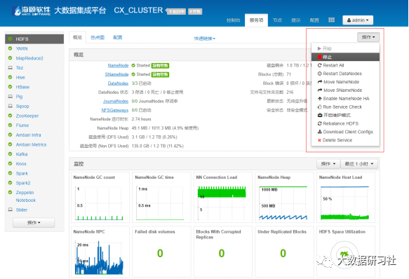Click HDFS green status icon in sidebar

pyautogui.click(x=11, y=39)
